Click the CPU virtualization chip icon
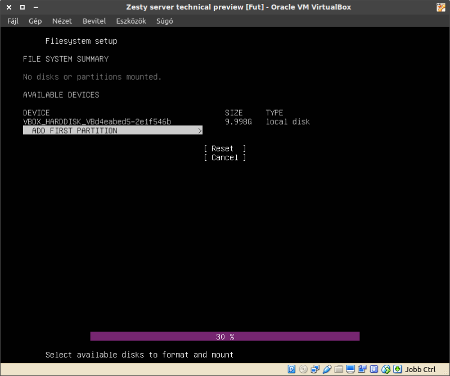 tap(374, 369)
